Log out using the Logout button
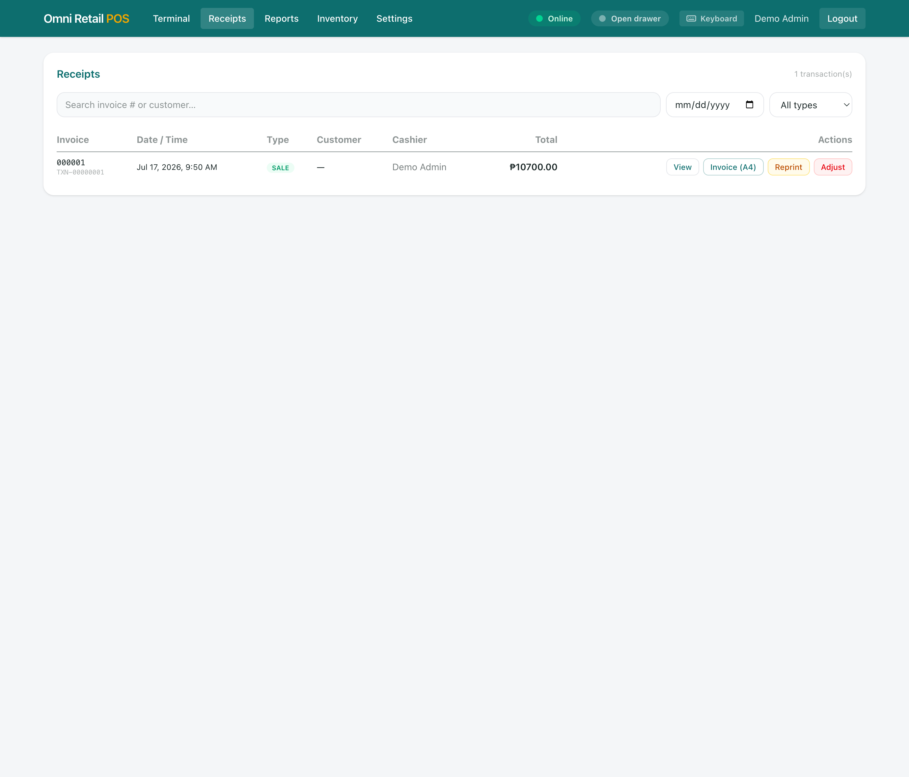This screenshot has height=777, width=909. [842, 18]
